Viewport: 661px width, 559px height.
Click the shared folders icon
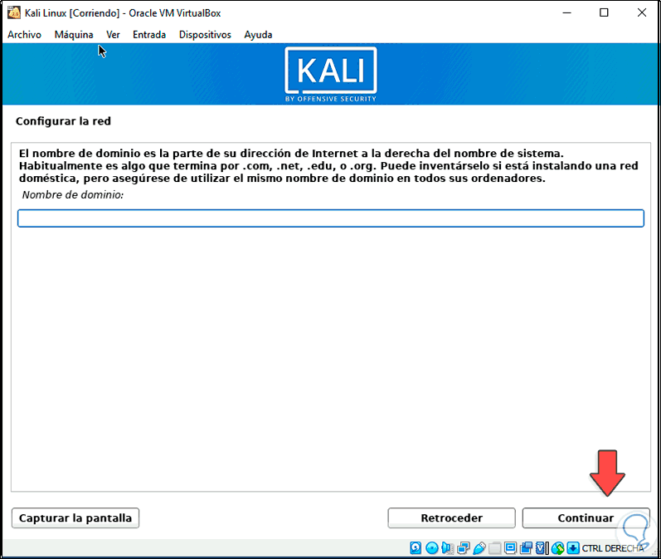[x=495, y=548]
